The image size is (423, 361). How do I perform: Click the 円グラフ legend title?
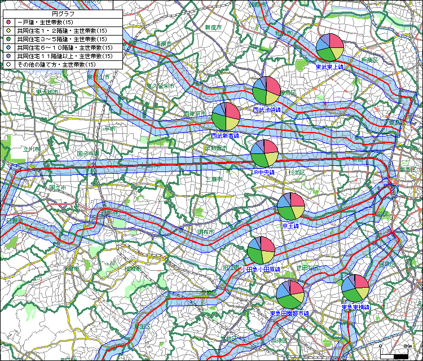click(x=62, y=13)
